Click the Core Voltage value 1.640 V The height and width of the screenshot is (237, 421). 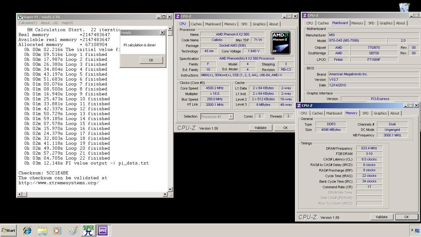click(254, 51)
